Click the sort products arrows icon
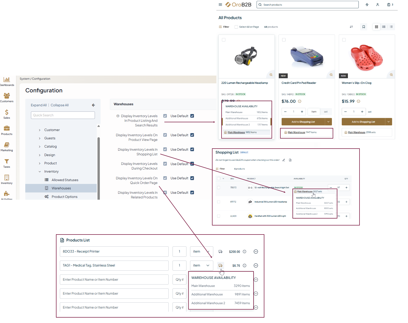The image size is (408, 323). [x=351, y=27]
